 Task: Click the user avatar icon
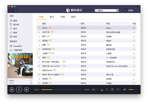125,10
